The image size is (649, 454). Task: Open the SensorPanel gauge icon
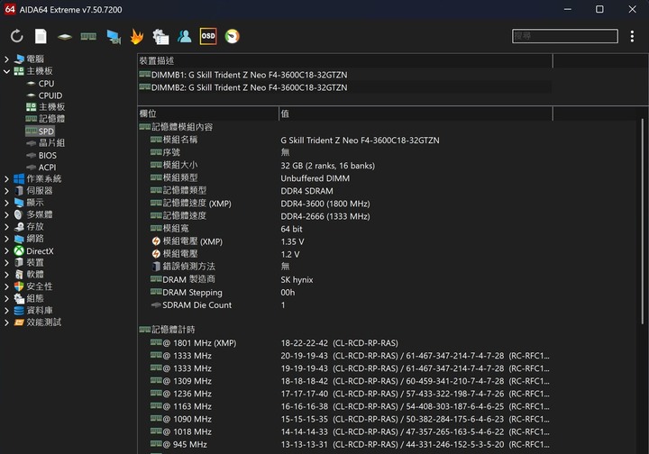233,36
